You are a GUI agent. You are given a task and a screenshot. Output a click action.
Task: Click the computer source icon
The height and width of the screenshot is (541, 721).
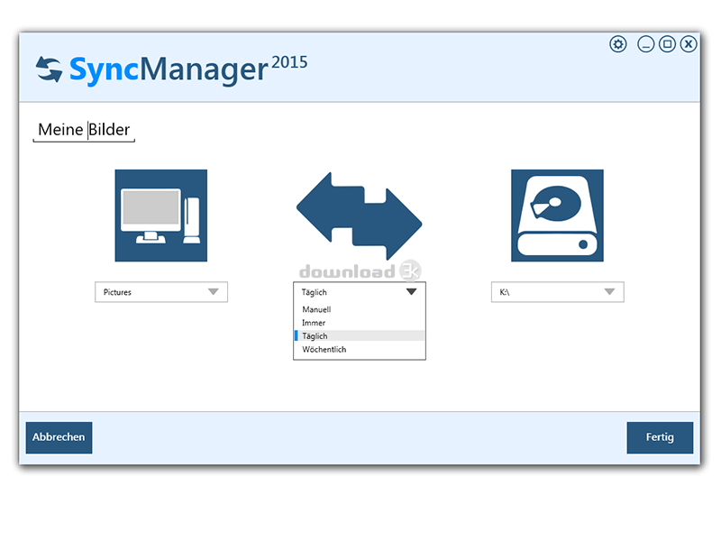click(x=161, y=215)
